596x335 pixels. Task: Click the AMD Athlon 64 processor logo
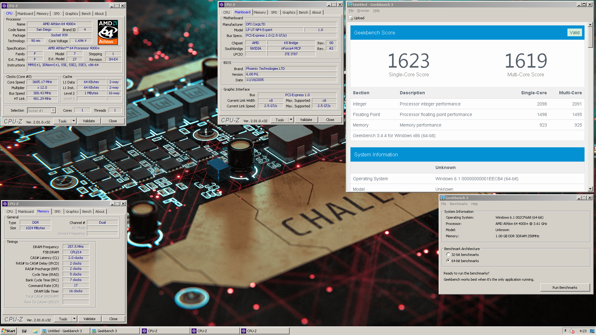(108, 32)
